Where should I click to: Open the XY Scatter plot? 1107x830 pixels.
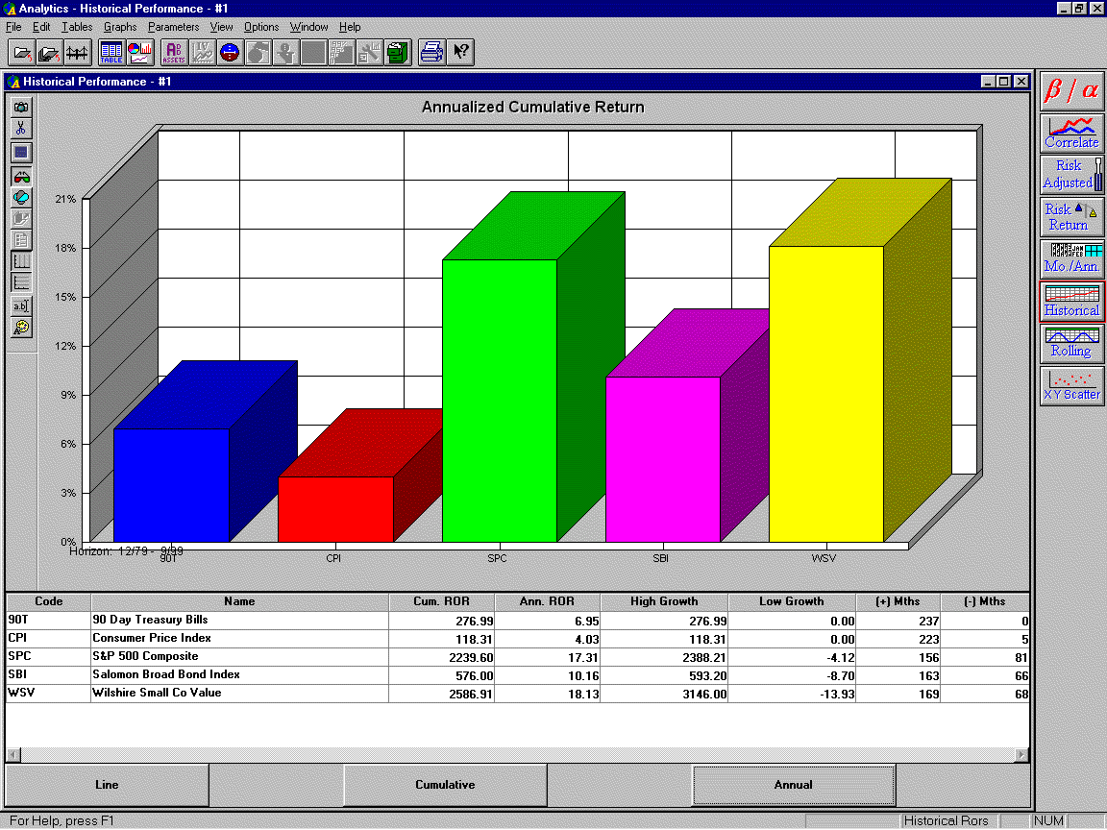[x=1071, y=384]
